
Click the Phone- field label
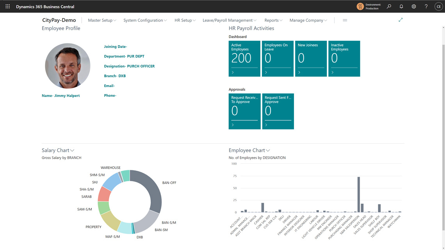coord(110,95)
